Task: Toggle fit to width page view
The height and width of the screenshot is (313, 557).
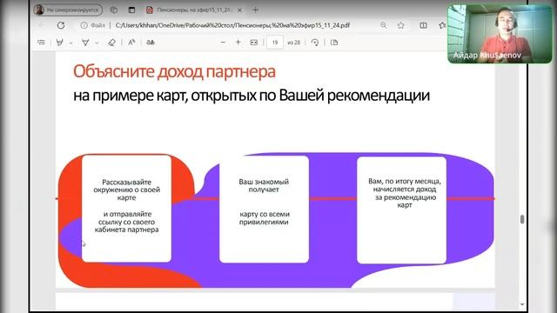Action: (253, 43)
